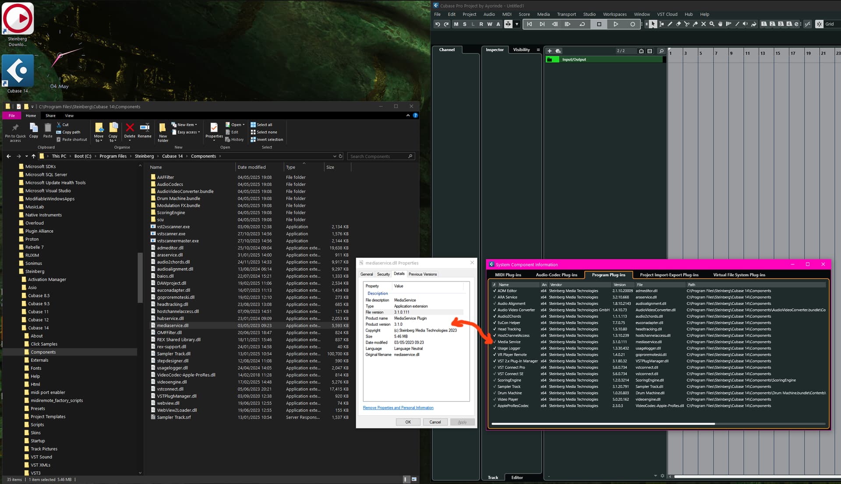Select the Object Selection arrow tool
Viewport: 841px width, 484px height.
pos(653,24)
